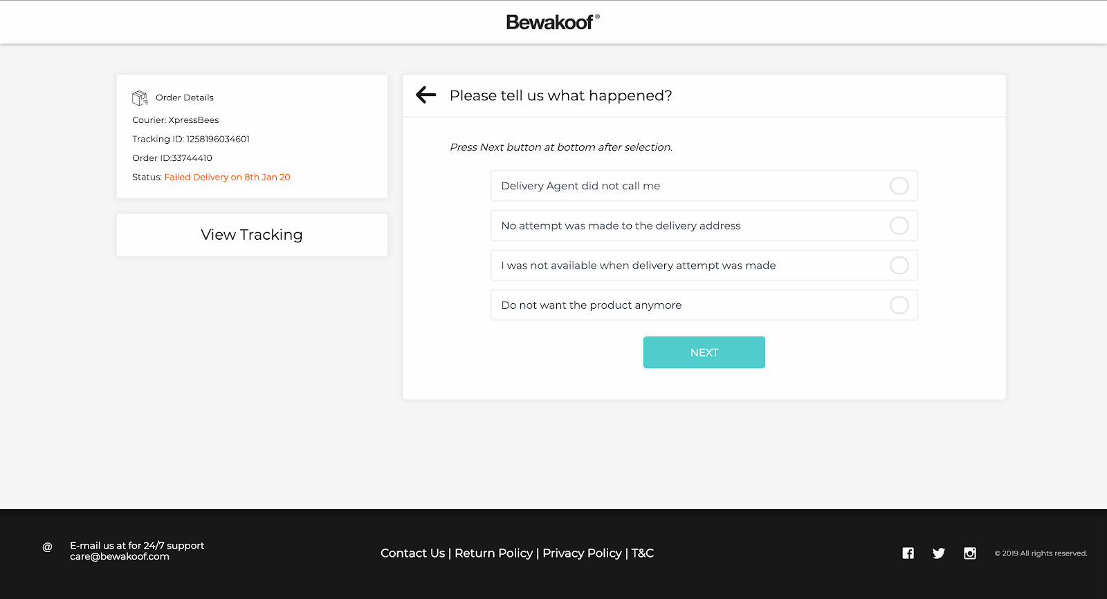This screenshot has width=1107, height=599.
Task: Click the Tracking ID: 1258196034601 text
Action: (x=191, y=139)
